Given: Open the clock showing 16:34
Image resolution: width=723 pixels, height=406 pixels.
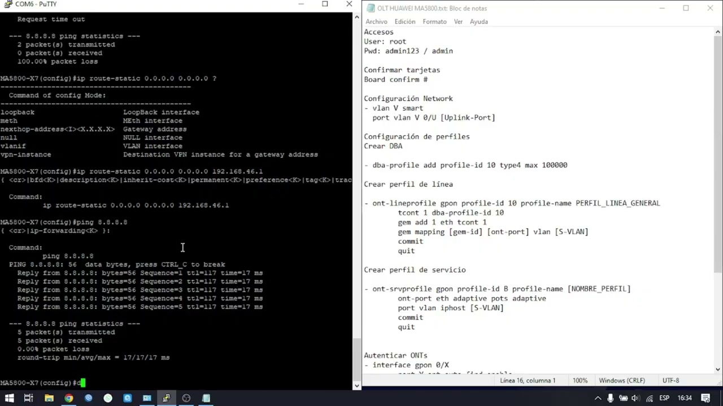Looking at the screenshot, I should [685, 398].
